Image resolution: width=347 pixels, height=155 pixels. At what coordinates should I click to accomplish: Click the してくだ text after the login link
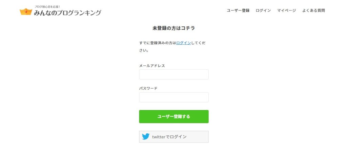(x=198, y=43)
